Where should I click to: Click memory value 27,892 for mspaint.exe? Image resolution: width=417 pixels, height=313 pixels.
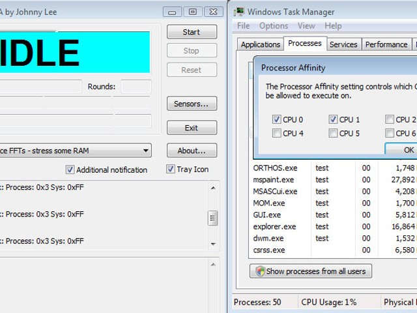pyautogui.click(x=403, y=180)
